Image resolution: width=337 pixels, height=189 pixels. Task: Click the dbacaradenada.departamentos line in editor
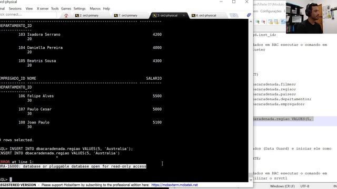click(282, 99)
